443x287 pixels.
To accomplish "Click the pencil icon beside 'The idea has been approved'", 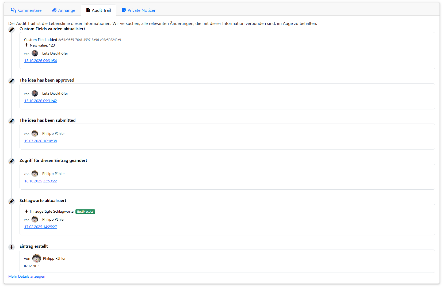I will (x=12, y=81).
